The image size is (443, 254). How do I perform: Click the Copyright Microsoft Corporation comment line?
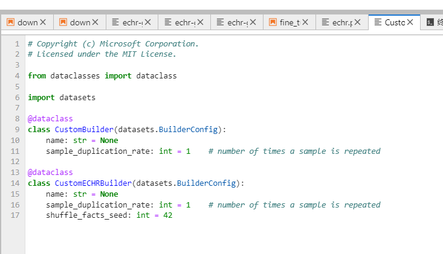pos(113,43)
